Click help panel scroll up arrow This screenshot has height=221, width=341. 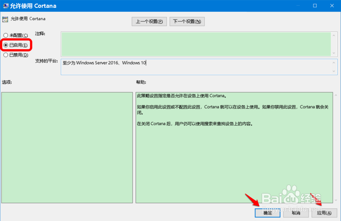pyautogui.click(x=336, y=95)
